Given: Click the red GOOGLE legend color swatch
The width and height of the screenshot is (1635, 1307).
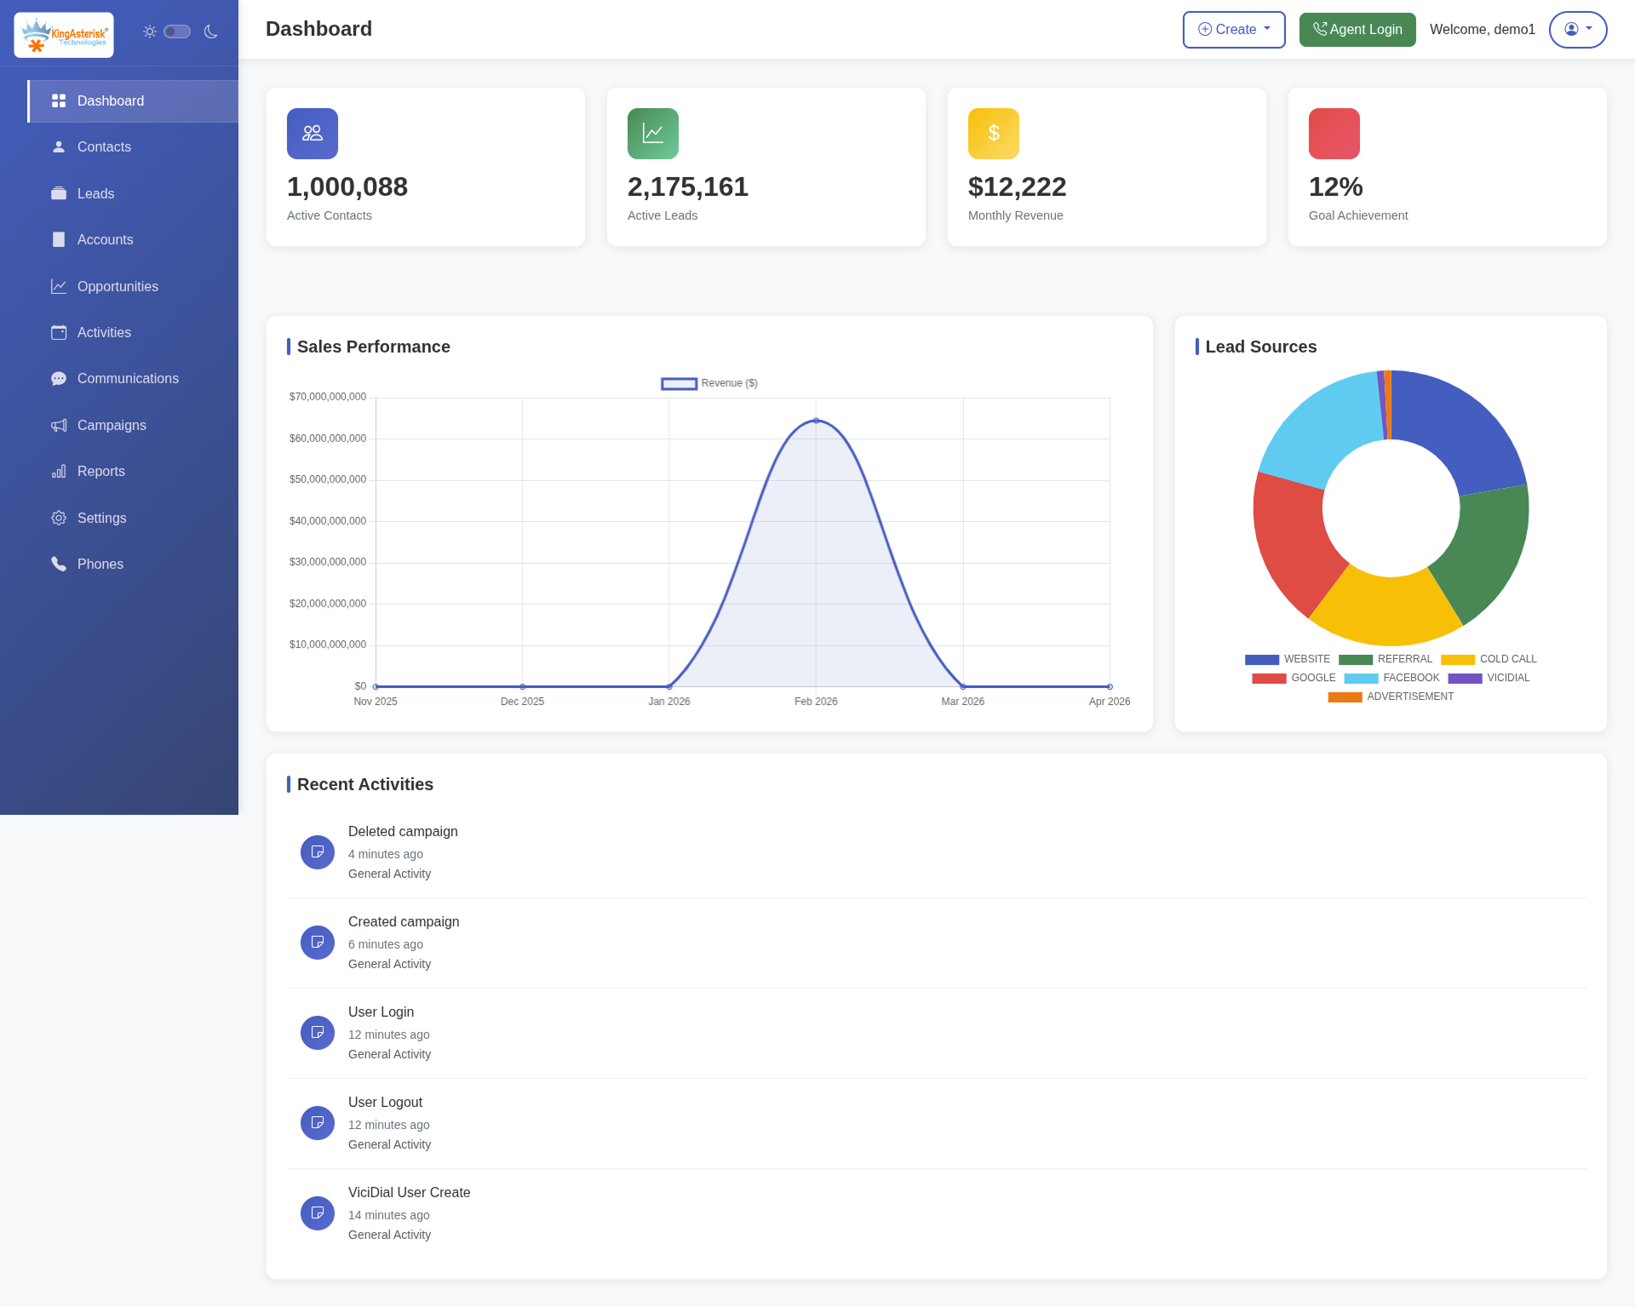Looking at the screenshot, I should [x=1268, y=678].
